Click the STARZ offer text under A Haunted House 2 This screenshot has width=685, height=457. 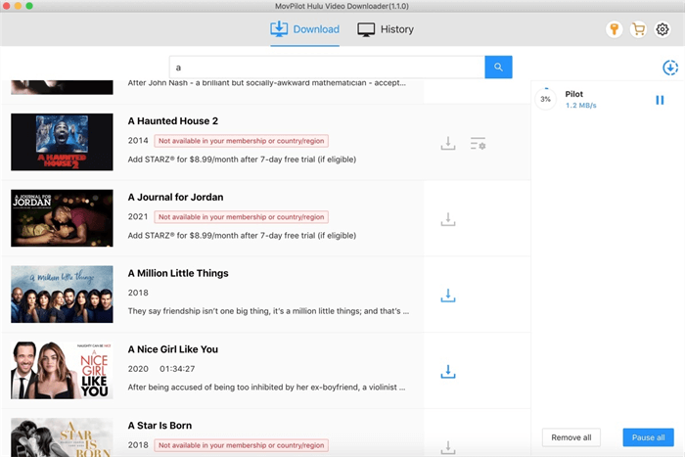(242, 160)
